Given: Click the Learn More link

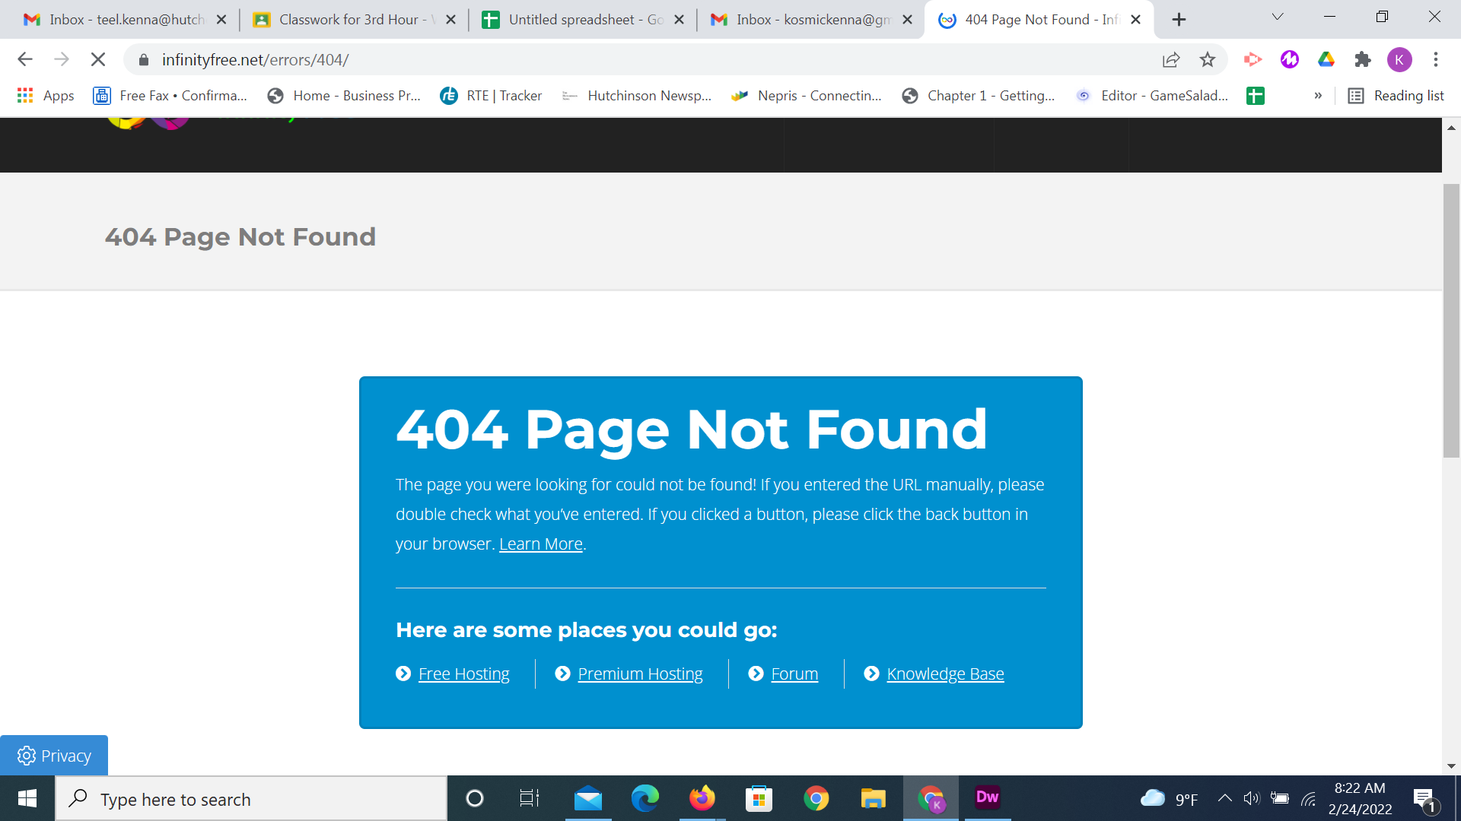Looking at the screenshot, I should [540, 544].
